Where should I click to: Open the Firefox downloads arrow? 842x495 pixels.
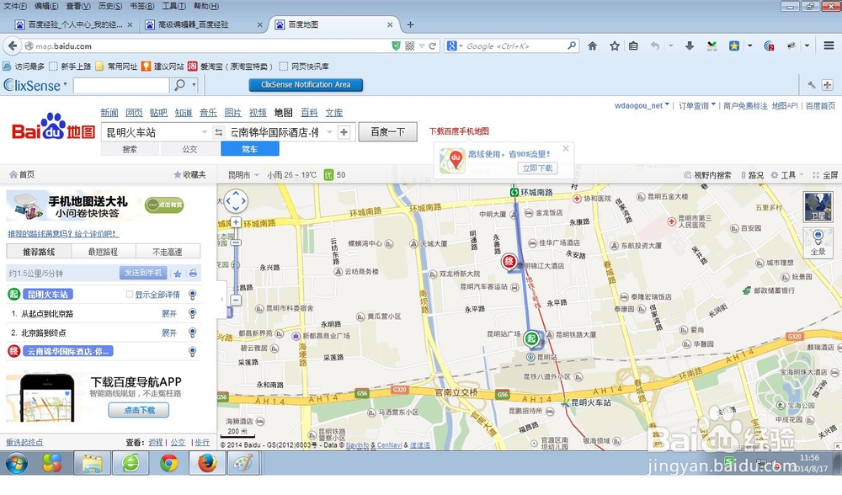click(690, 46)
